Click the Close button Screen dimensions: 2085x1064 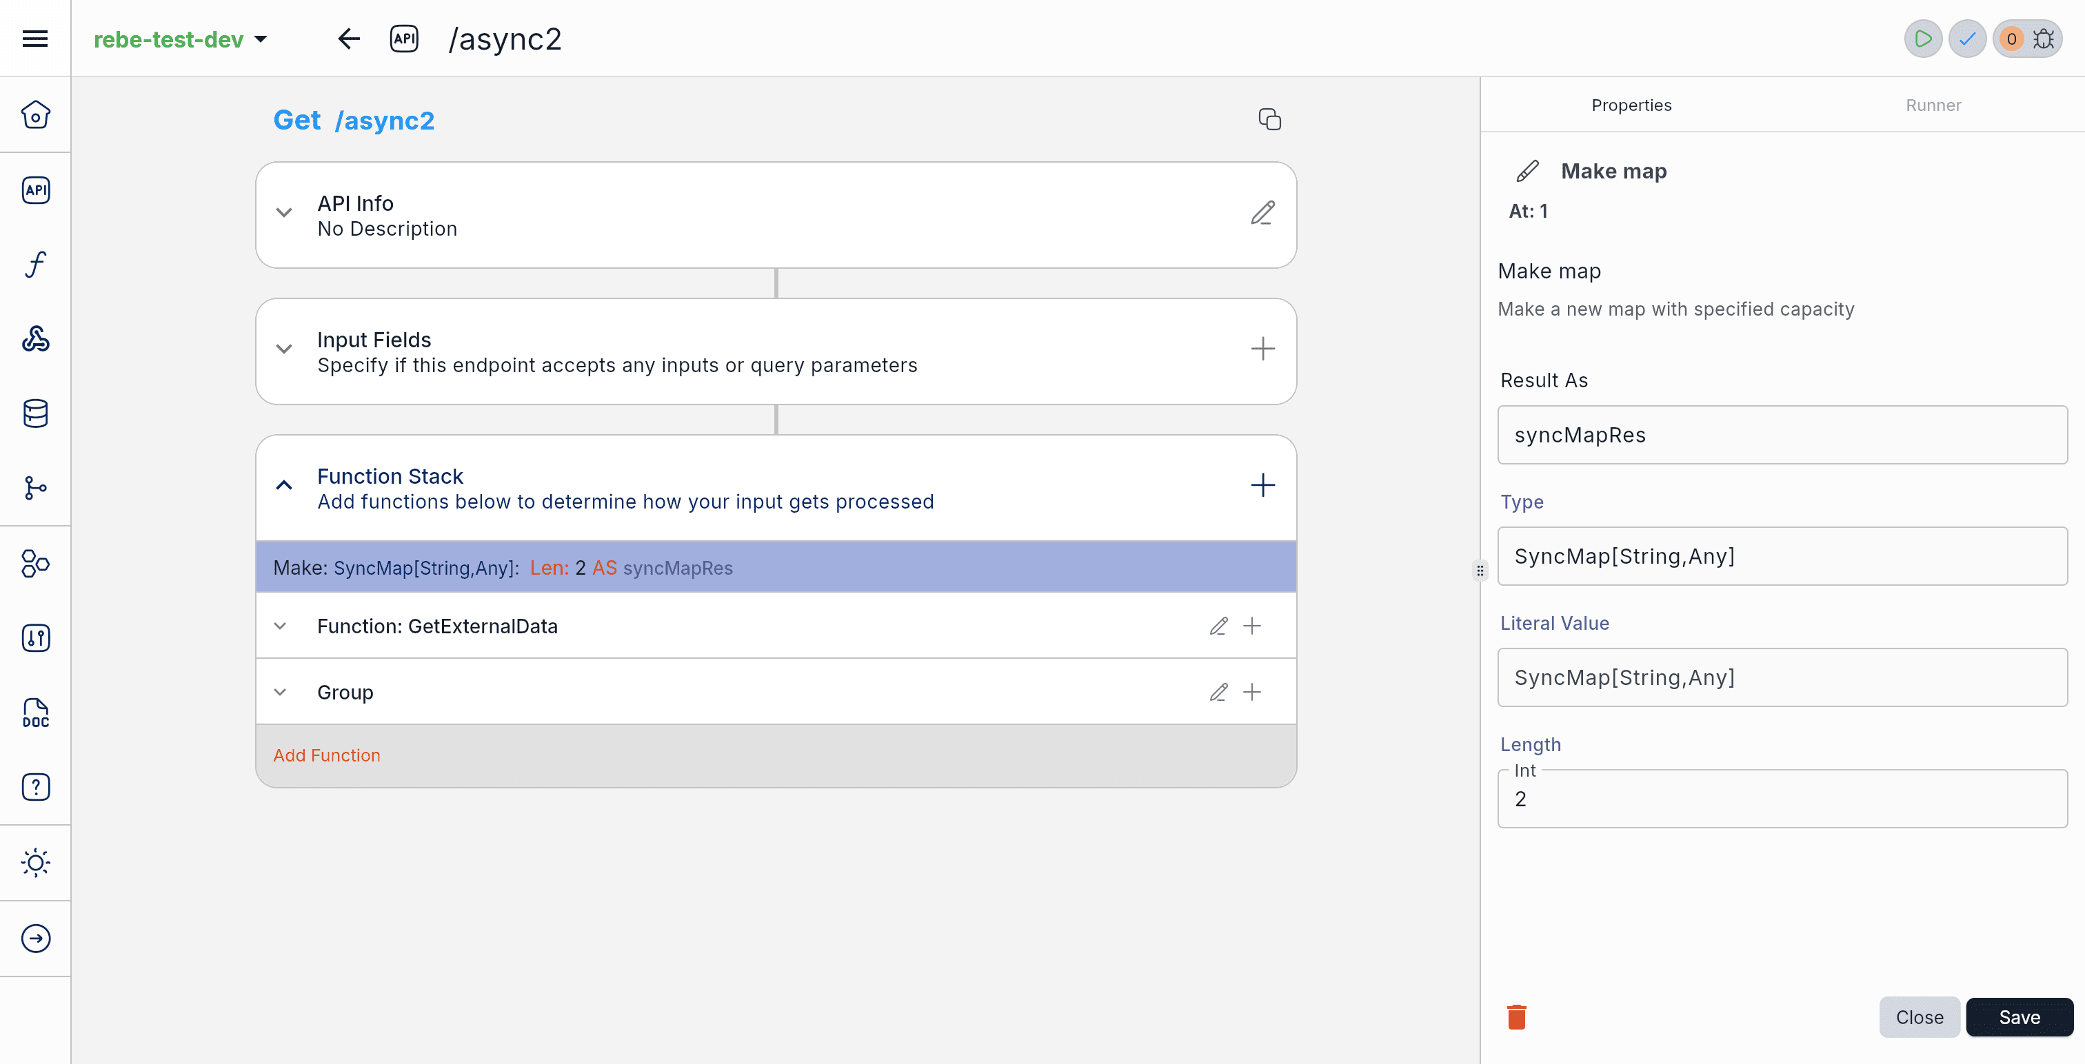point(1919,1016)
